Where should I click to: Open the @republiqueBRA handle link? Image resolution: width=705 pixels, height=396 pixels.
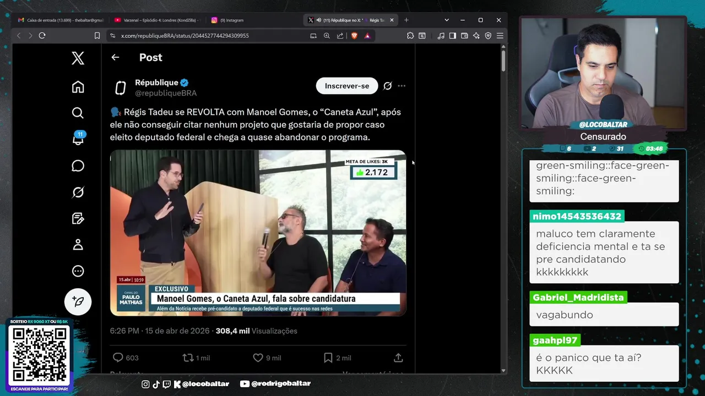[x=166, y=93]
